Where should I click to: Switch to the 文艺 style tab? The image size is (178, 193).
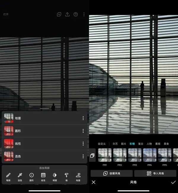tap(115, 144)
